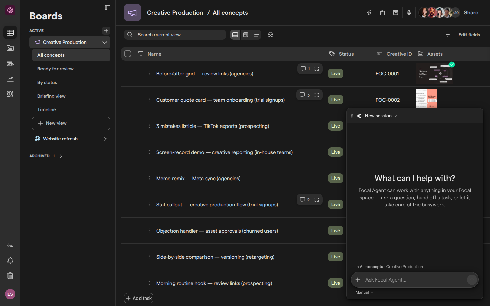
Task: Click the automations lightning bolt icon
Action: pyautogui.click(x=369, y=13)
